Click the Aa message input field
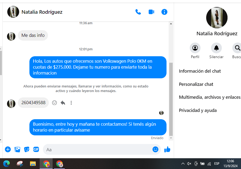Screen dimensions: 241x169 pyautogui.click(x=102, y=149)
